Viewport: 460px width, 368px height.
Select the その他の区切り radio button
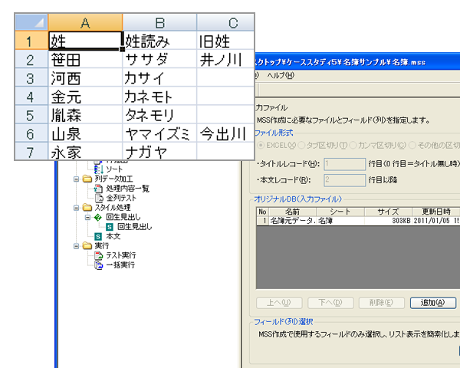coord(412,145)
